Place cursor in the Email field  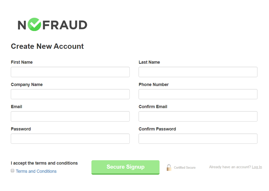pyautogui.click(x=70, y=116)
